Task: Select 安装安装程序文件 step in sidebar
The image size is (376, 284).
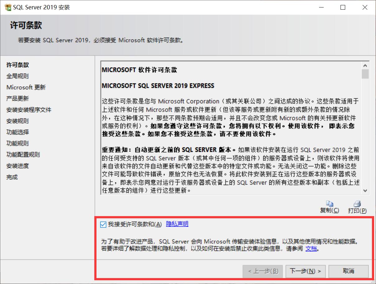Action: pyautogui.click(x=29, y=110)
